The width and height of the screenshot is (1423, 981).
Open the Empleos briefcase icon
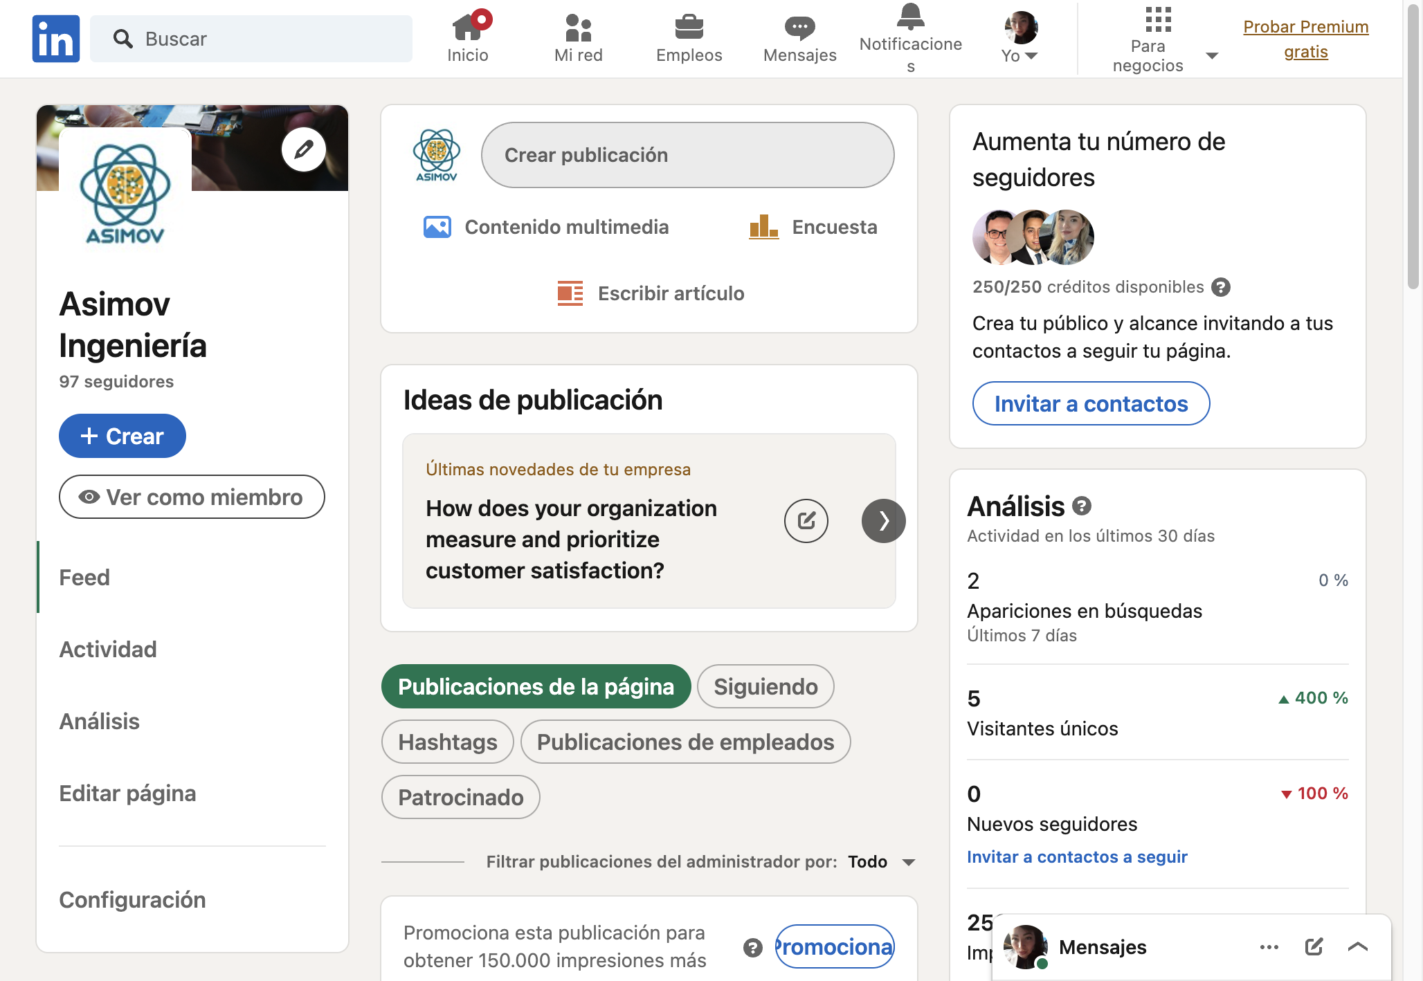point(689,28)
